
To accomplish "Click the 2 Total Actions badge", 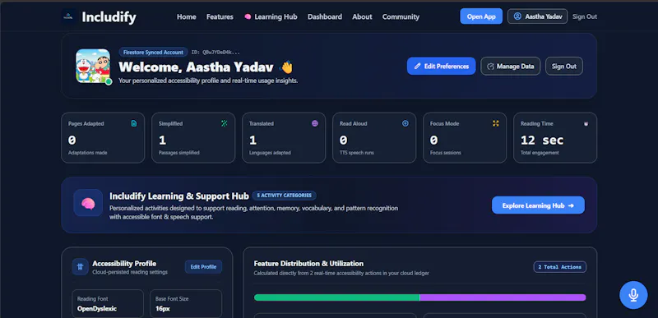I will point(560,267).
